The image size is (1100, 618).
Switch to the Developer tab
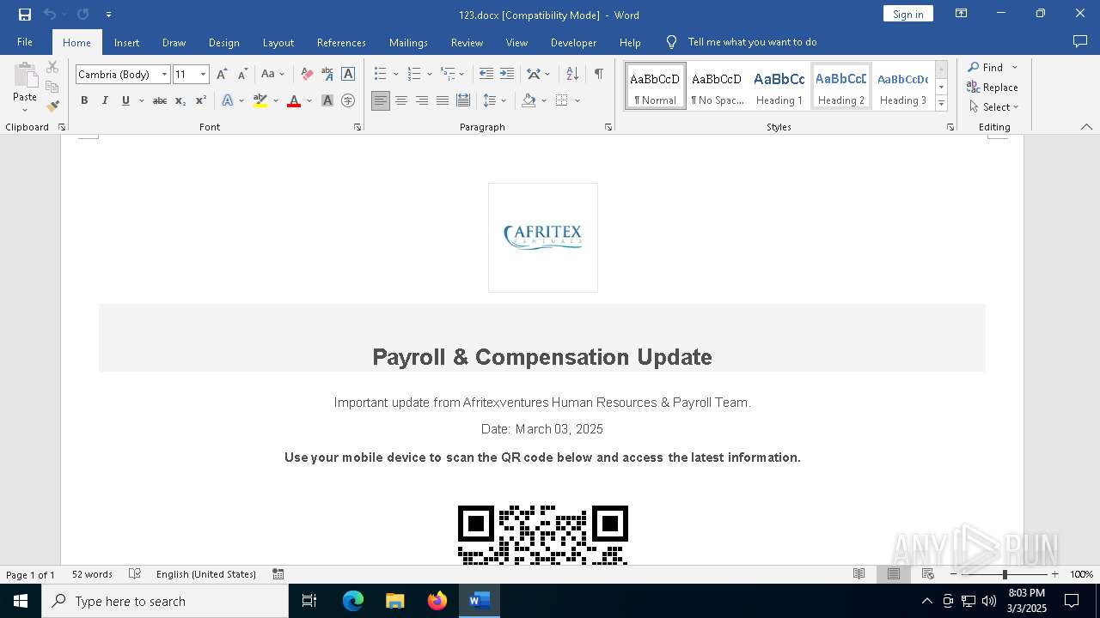point(573,42)
